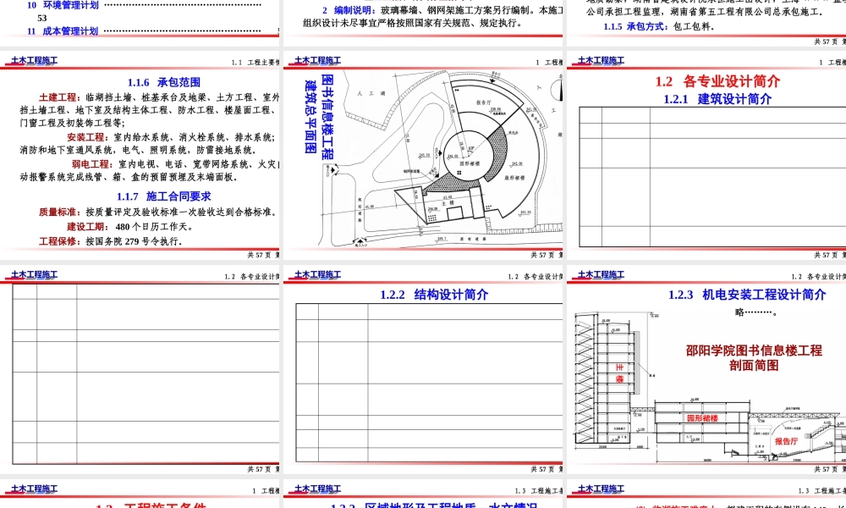Click the heading 1.1.6 承包范围
846x508 pixels.
164,82
